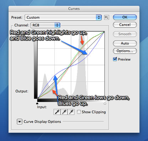The image size is (148, 141).
Task: Select the black point eyedropper
Action: [57, 112]
